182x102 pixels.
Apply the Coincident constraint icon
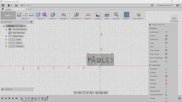[x=166, y=69]
